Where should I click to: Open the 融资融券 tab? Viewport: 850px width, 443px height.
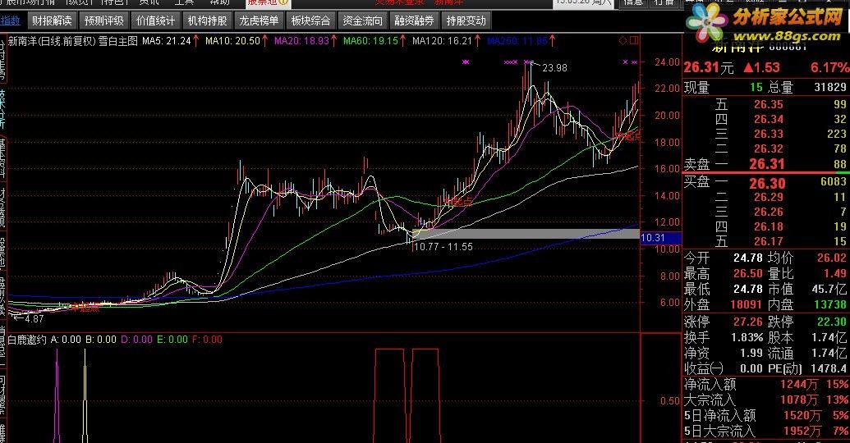click(415, 21)
